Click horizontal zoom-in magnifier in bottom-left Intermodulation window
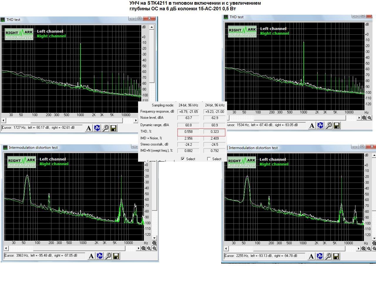Screen dimensions: 376x301 point(144,248)
